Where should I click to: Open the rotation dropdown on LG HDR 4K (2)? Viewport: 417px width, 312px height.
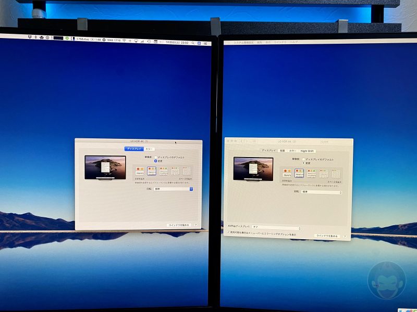point(322,192)
